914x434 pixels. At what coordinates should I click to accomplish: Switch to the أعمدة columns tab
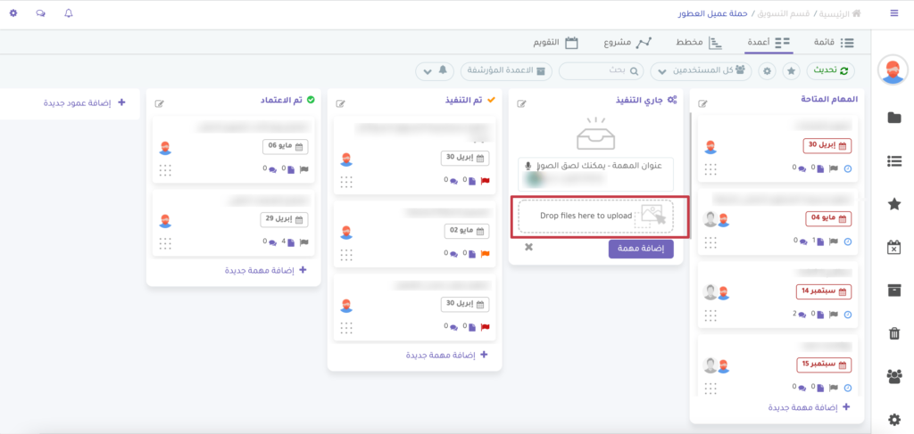pyautogui.click(x=769, y=43)
